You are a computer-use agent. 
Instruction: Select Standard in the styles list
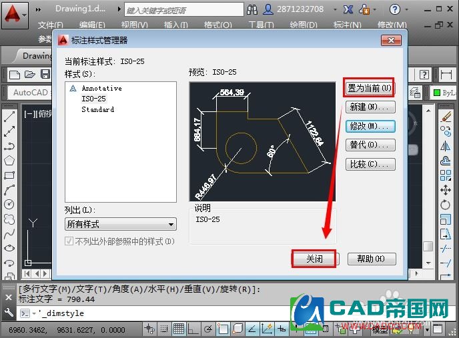[x=98, y=109]
